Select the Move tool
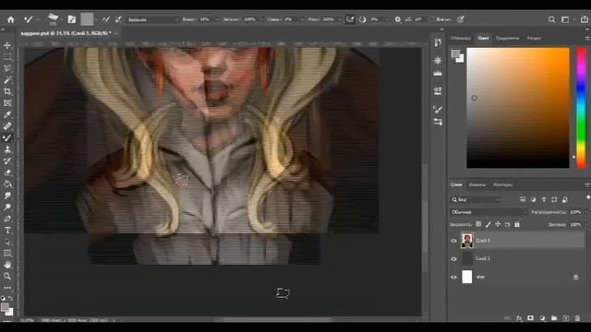 click(7, 45)
